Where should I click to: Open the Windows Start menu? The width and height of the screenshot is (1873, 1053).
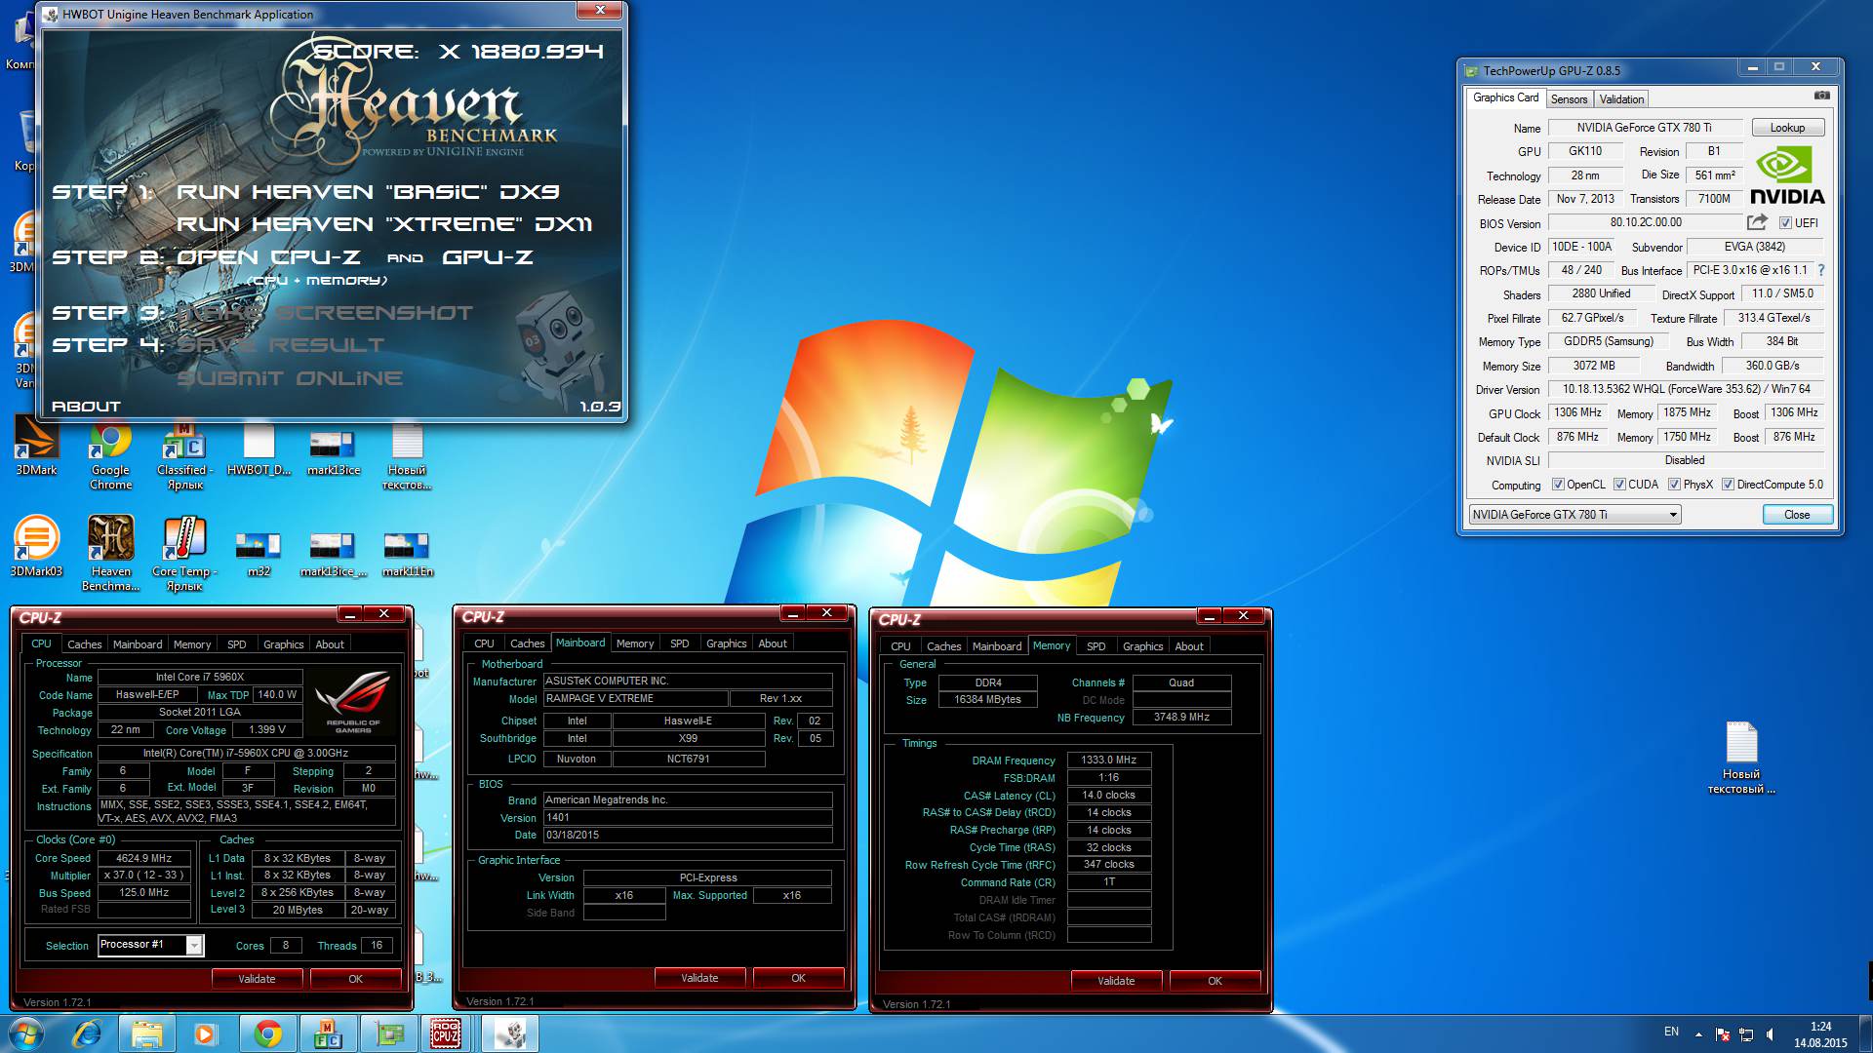[26, 1033]
